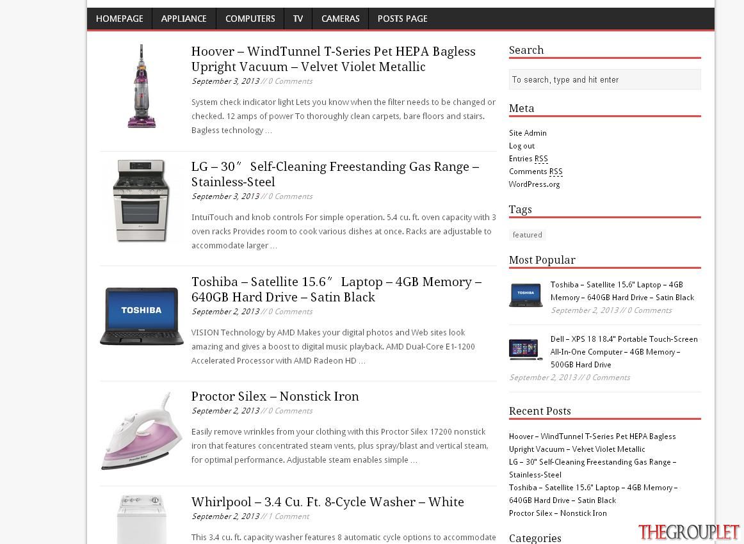Open the COMPUTERS navigation item
The height and width of the screenshot is (544, 744).
[250, 19]
